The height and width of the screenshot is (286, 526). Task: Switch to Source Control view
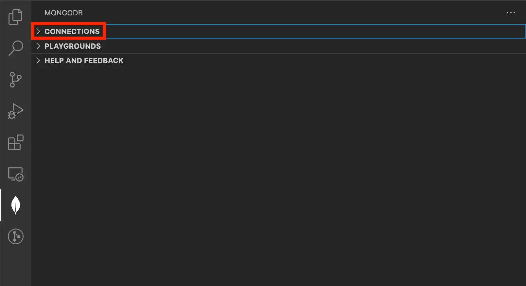pos(15,79)
